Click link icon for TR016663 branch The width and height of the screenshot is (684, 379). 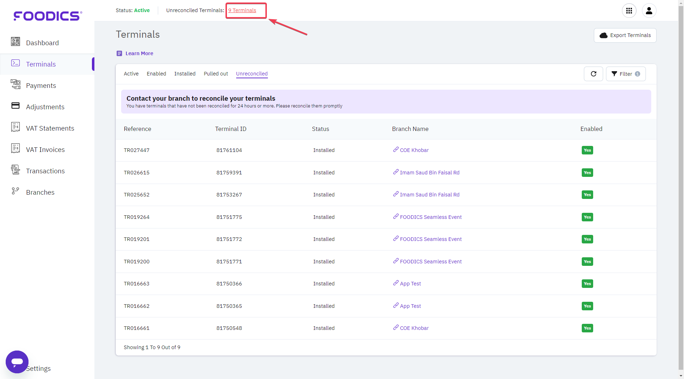396,283
